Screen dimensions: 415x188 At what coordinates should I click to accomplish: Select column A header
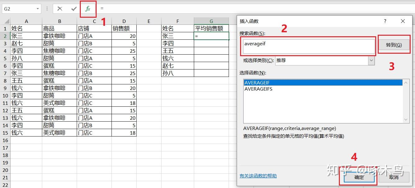click(26, 21)
